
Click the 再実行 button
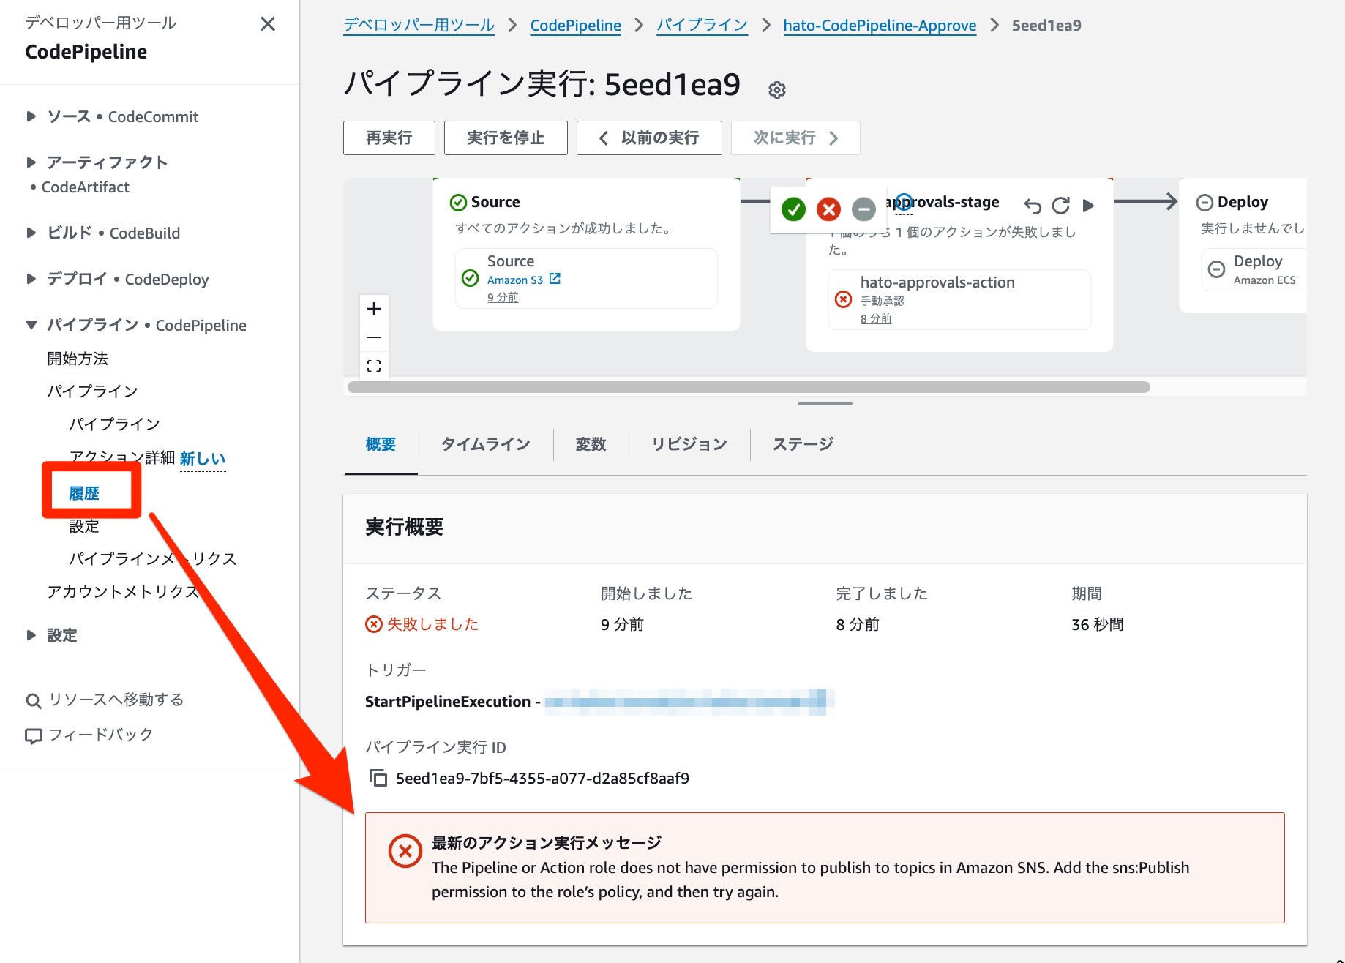389,138
